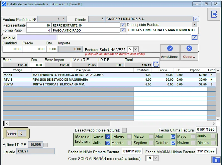Viewport: 222px width, 165px height.
Task: Enable the Febrero month checkbox
Action: click(129, 137)
